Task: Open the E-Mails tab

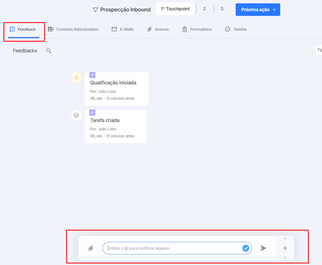Action: tap(123, 29)
